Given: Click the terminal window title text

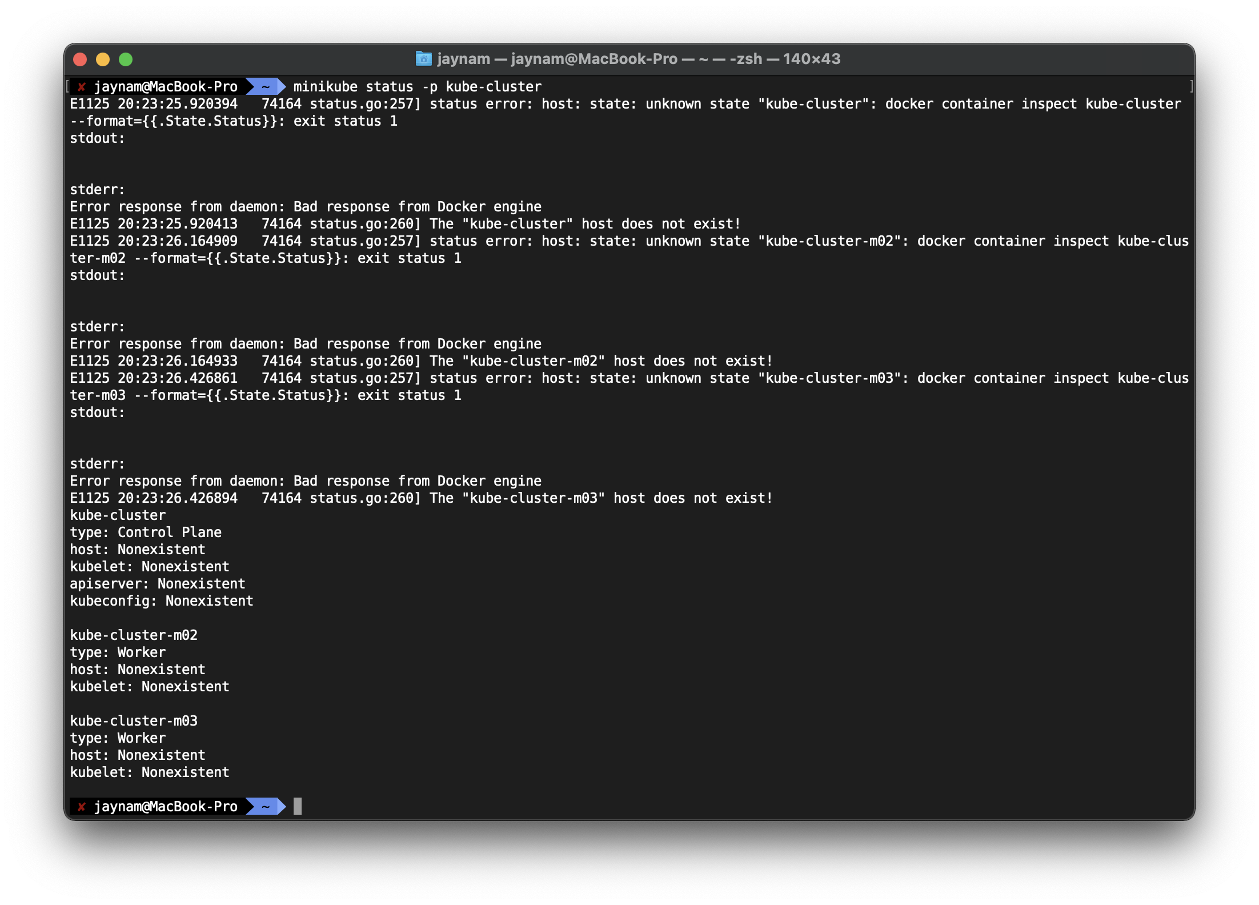Looking at the screenshot, I should 638,59.
